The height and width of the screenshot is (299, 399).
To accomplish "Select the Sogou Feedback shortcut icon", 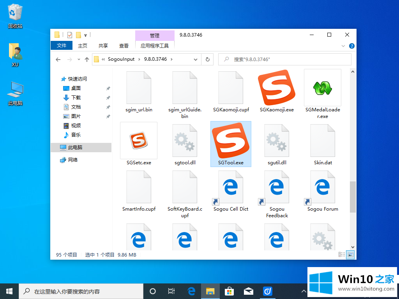I will 274,188.
